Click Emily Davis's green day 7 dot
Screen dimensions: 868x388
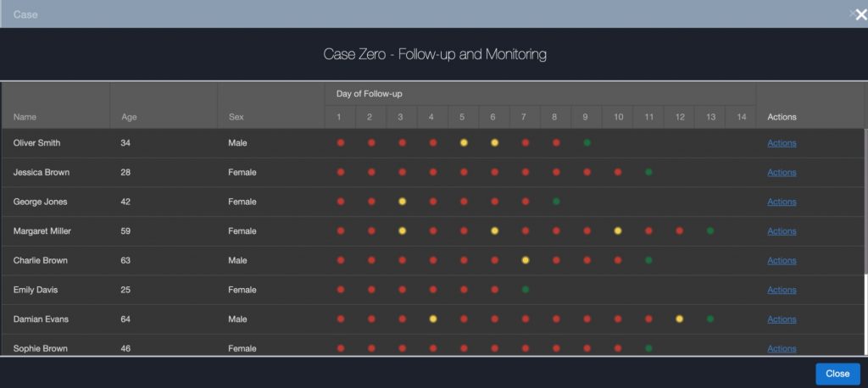click(x=526, y=290)
